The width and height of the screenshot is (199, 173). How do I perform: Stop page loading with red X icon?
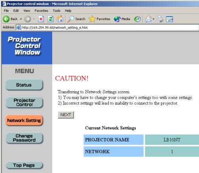(41, 19)
